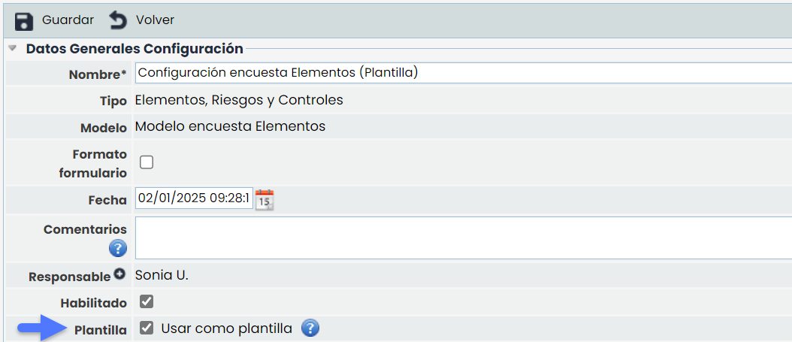Enable the Formato formulario checkbox
The width and height of the screenshot is (792, 342).
tap(147, 162)
